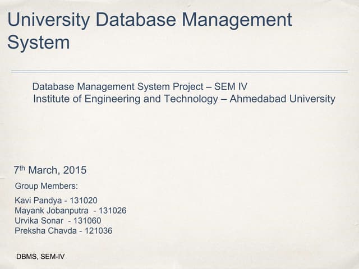Select roll number 131060
The image size is (359, 269).
[87, 221]
